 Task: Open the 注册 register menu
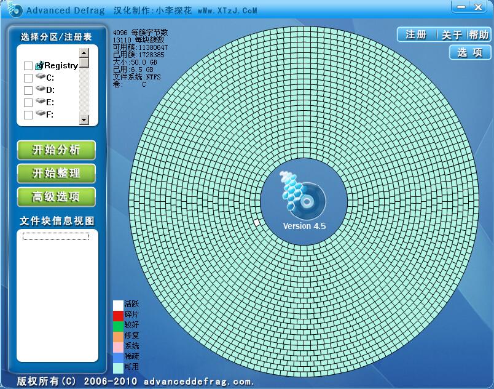pos(418,35)
